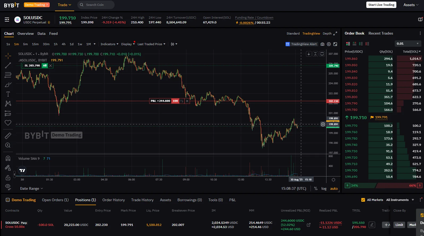
Task: Click the heart favorites icon
Action: (8, 123)
